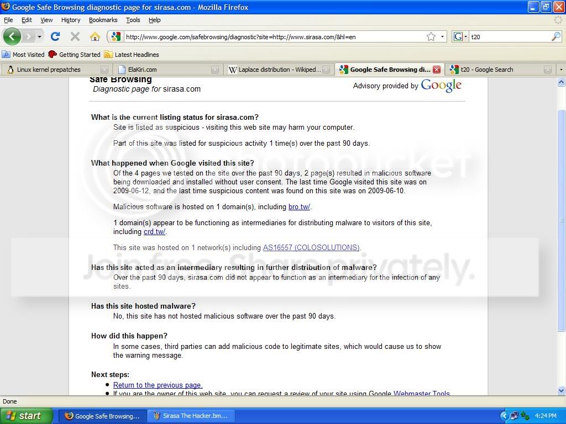Screen dimensions: 566x424
Task: Click the Firefox icon in the title bar
Action: [6, 7]
